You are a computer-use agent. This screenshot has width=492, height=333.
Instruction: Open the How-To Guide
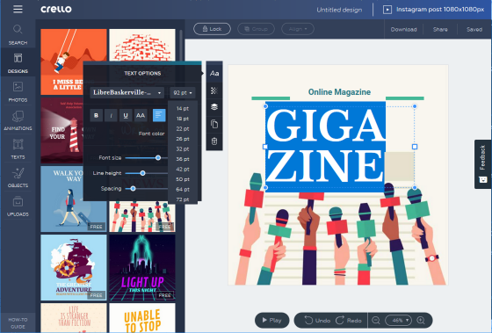18,323
